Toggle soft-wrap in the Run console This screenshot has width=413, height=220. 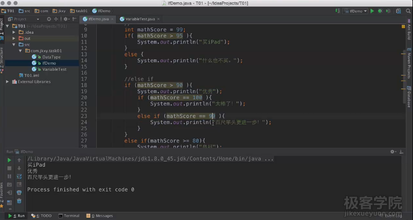click(x=19, y=176)
